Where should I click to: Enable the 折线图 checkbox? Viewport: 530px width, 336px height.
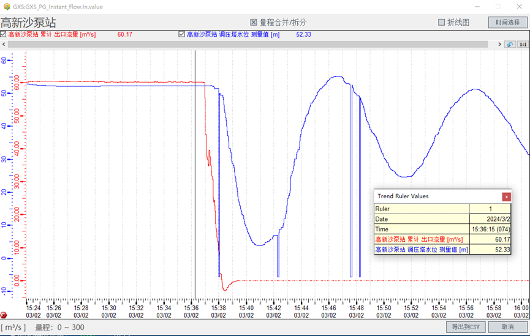point(442,23)
